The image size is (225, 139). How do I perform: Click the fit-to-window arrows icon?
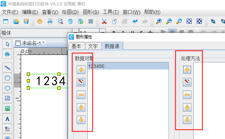coord(189,21)
